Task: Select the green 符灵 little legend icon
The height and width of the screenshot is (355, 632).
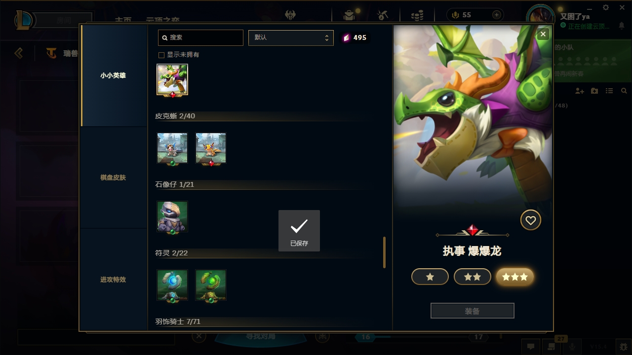Action: (x=211, y=285)
